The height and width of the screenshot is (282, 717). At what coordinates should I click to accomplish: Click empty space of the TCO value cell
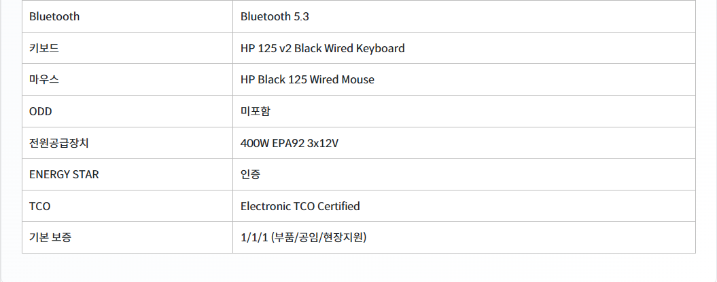coord(526,206)
